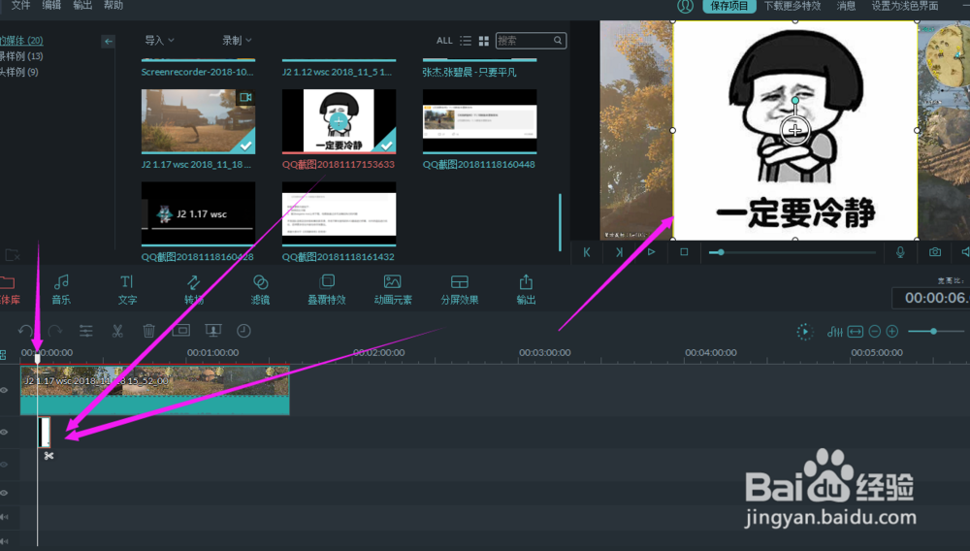Screen dimensions: 970x551
Task: Switch media library to list view
Action: click(466, 40)
